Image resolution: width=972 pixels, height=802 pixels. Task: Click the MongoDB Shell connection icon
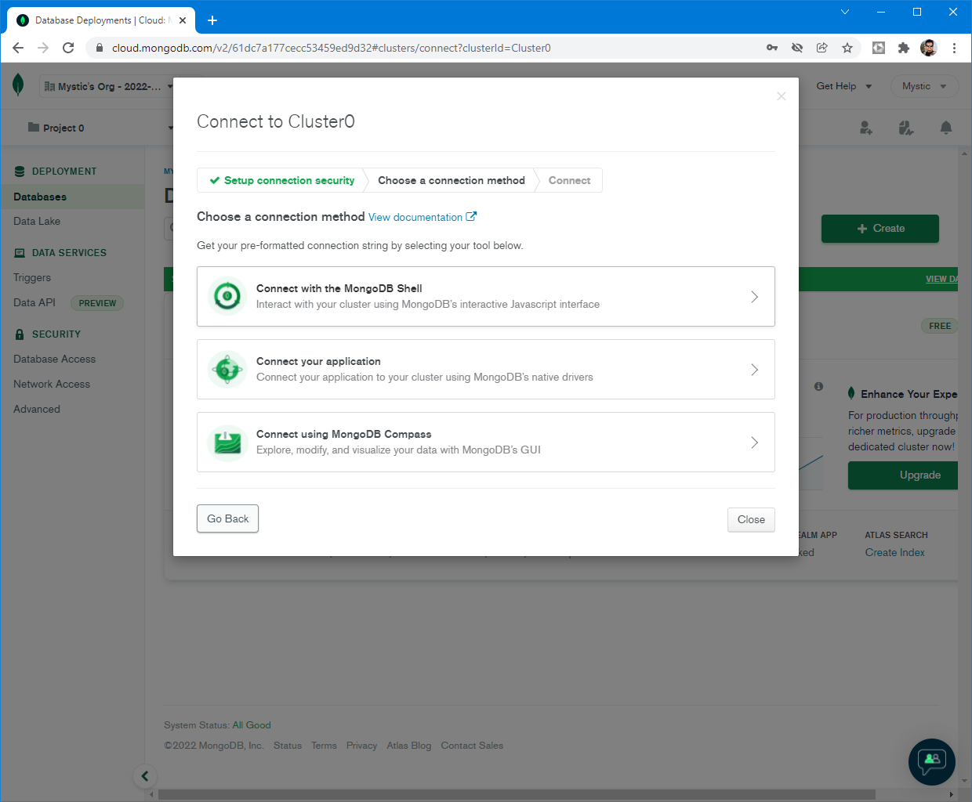point(227,296)
